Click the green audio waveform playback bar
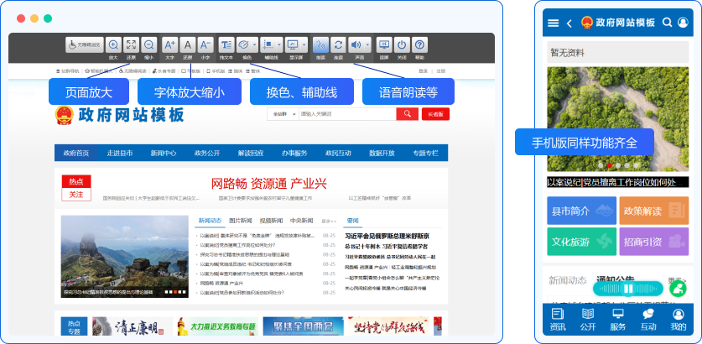Image resolution: width=702 pixels, height=344 pixels. 627,288
